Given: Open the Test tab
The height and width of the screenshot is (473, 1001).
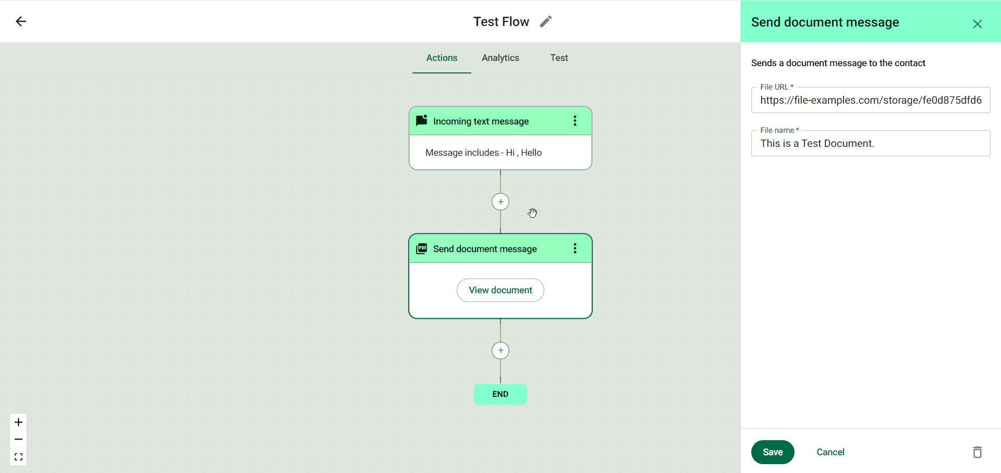Looking at the screenshot, I should coord(559,58).
